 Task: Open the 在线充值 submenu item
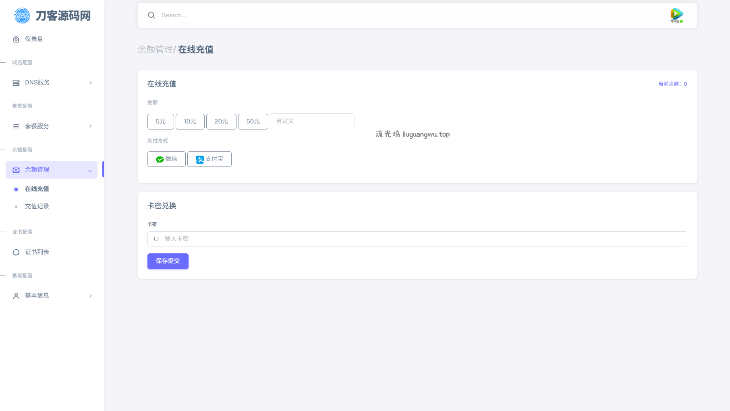[37, 189]
